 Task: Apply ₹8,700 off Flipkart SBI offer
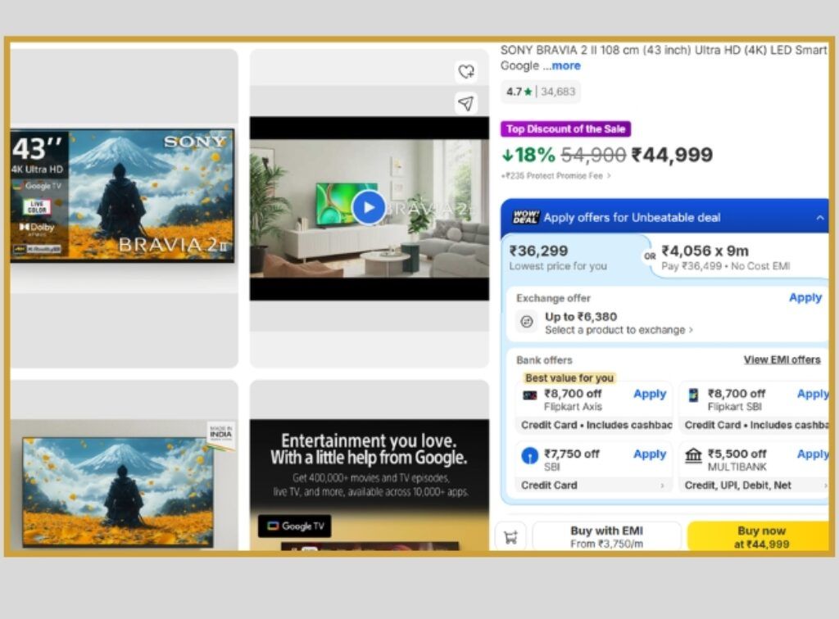point(813,394)
